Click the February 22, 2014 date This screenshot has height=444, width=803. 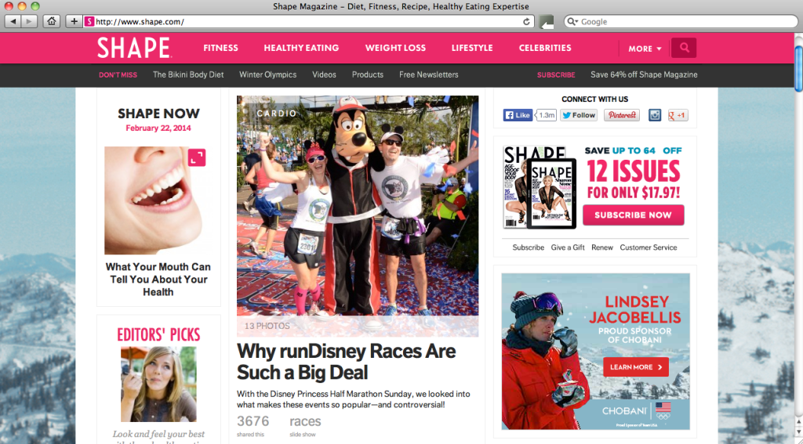click(158, 128)
